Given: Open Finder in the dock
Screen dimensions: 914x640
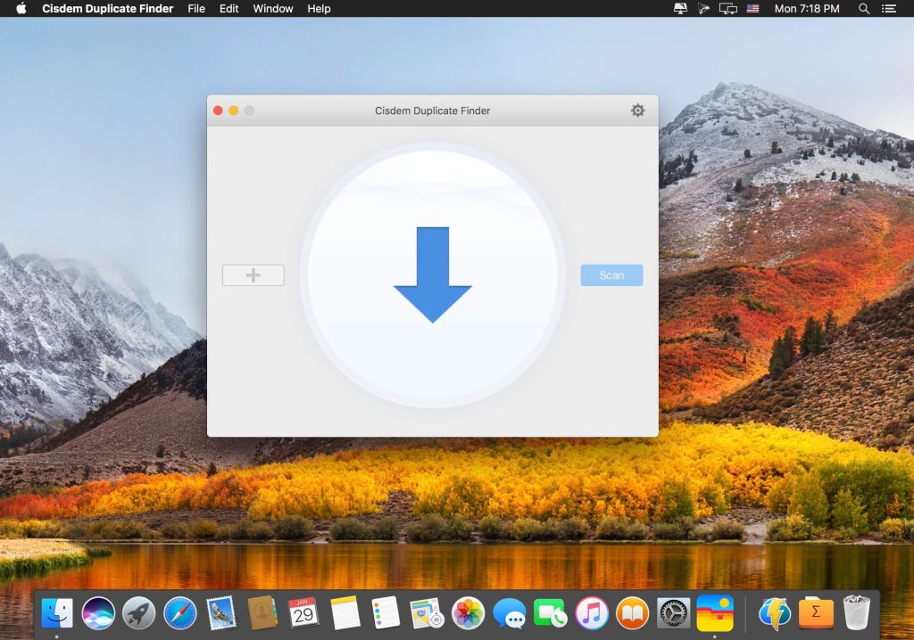Looking at the screenshot, I should tap(57, 613).
